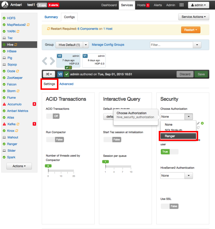Click the V2 badge in dark version bar
The image size is (215, 229).
point(60,74)
